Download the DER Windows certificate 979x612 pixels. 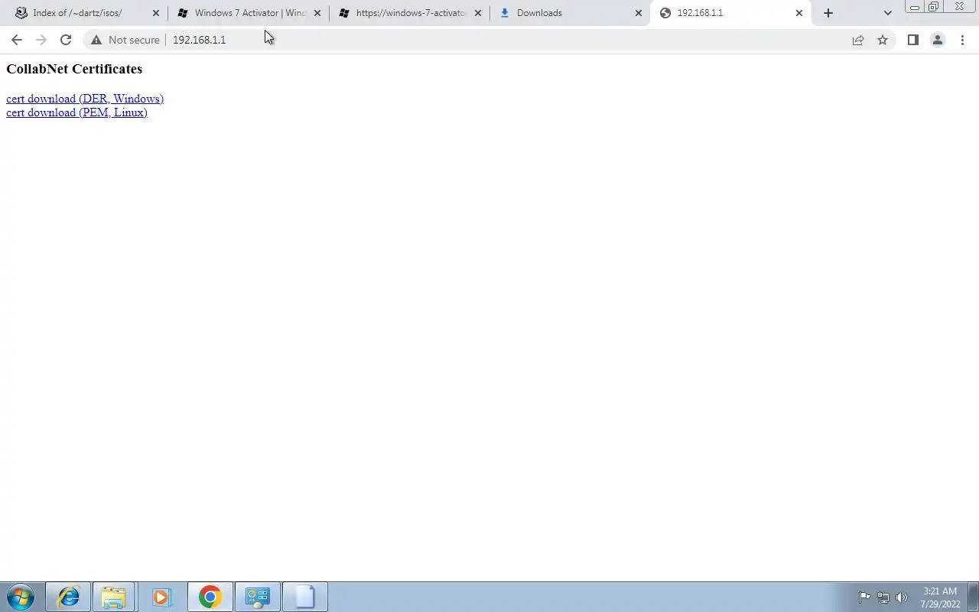point(85,99)
